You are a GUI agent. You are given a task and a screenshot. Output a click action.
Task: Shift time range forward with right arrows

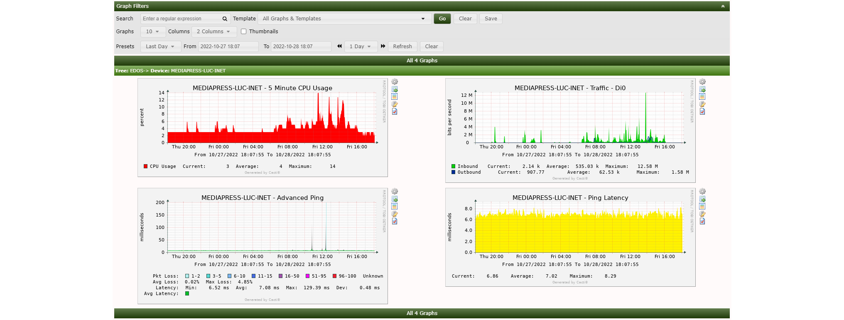click(383, 46)
